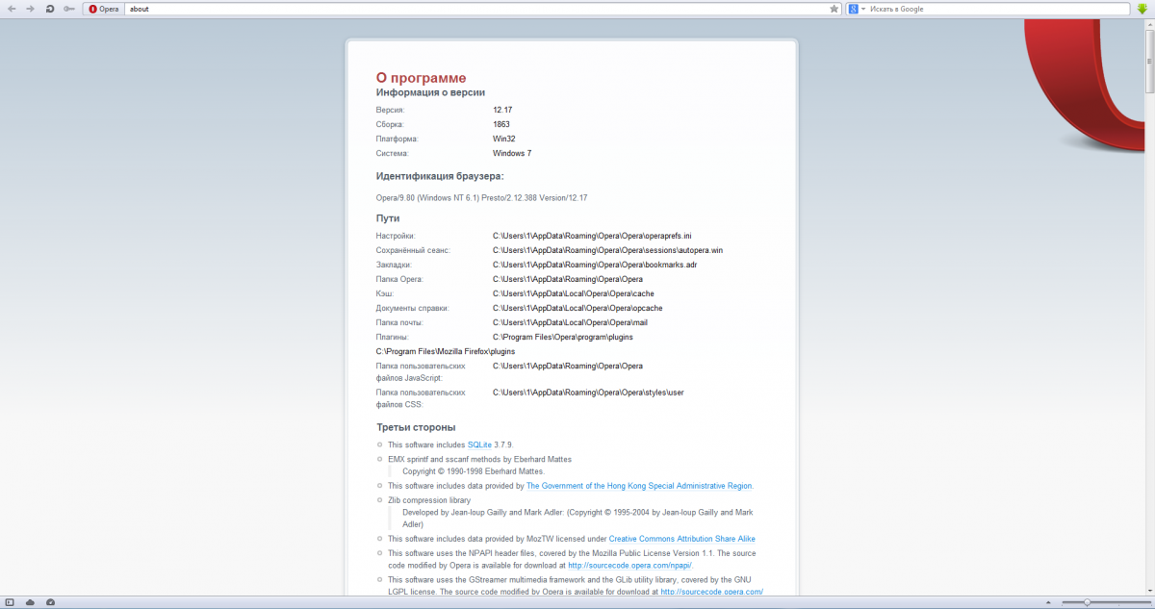Click the Mozilla Firefox\plugins path

tap(446, 351)
